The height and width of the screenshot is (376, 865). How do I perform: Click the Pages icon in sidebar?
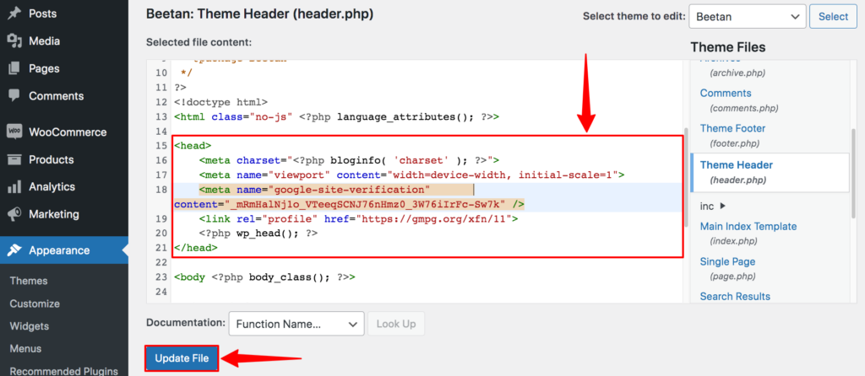(x=14, y=68)
